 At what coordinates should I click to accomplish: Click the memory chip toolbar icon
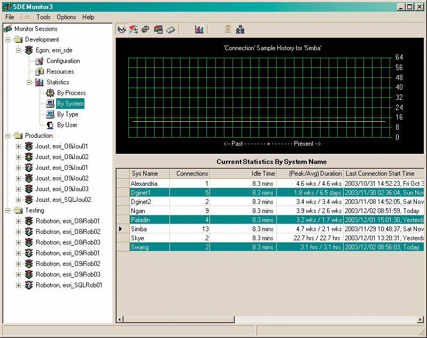click(170, 30)
